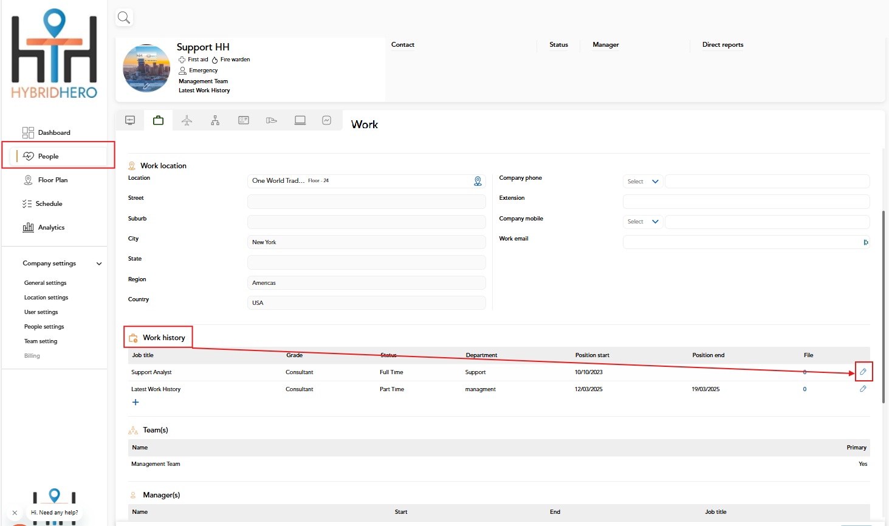
Task: Click the Location field One World Trade
Action: click(x=366, y=181)
